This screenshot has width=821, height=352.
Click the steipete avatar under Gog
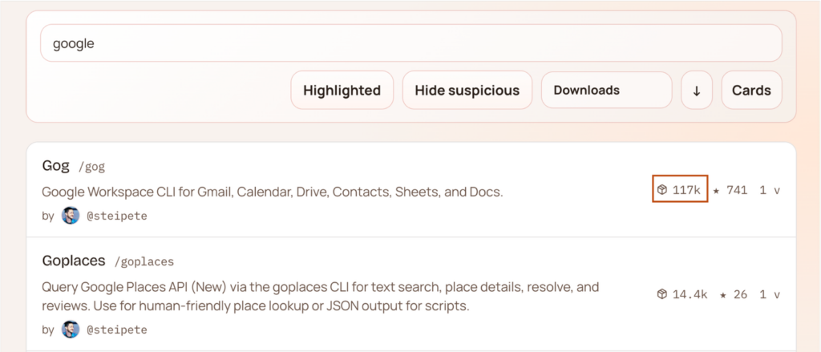point(71,216)
